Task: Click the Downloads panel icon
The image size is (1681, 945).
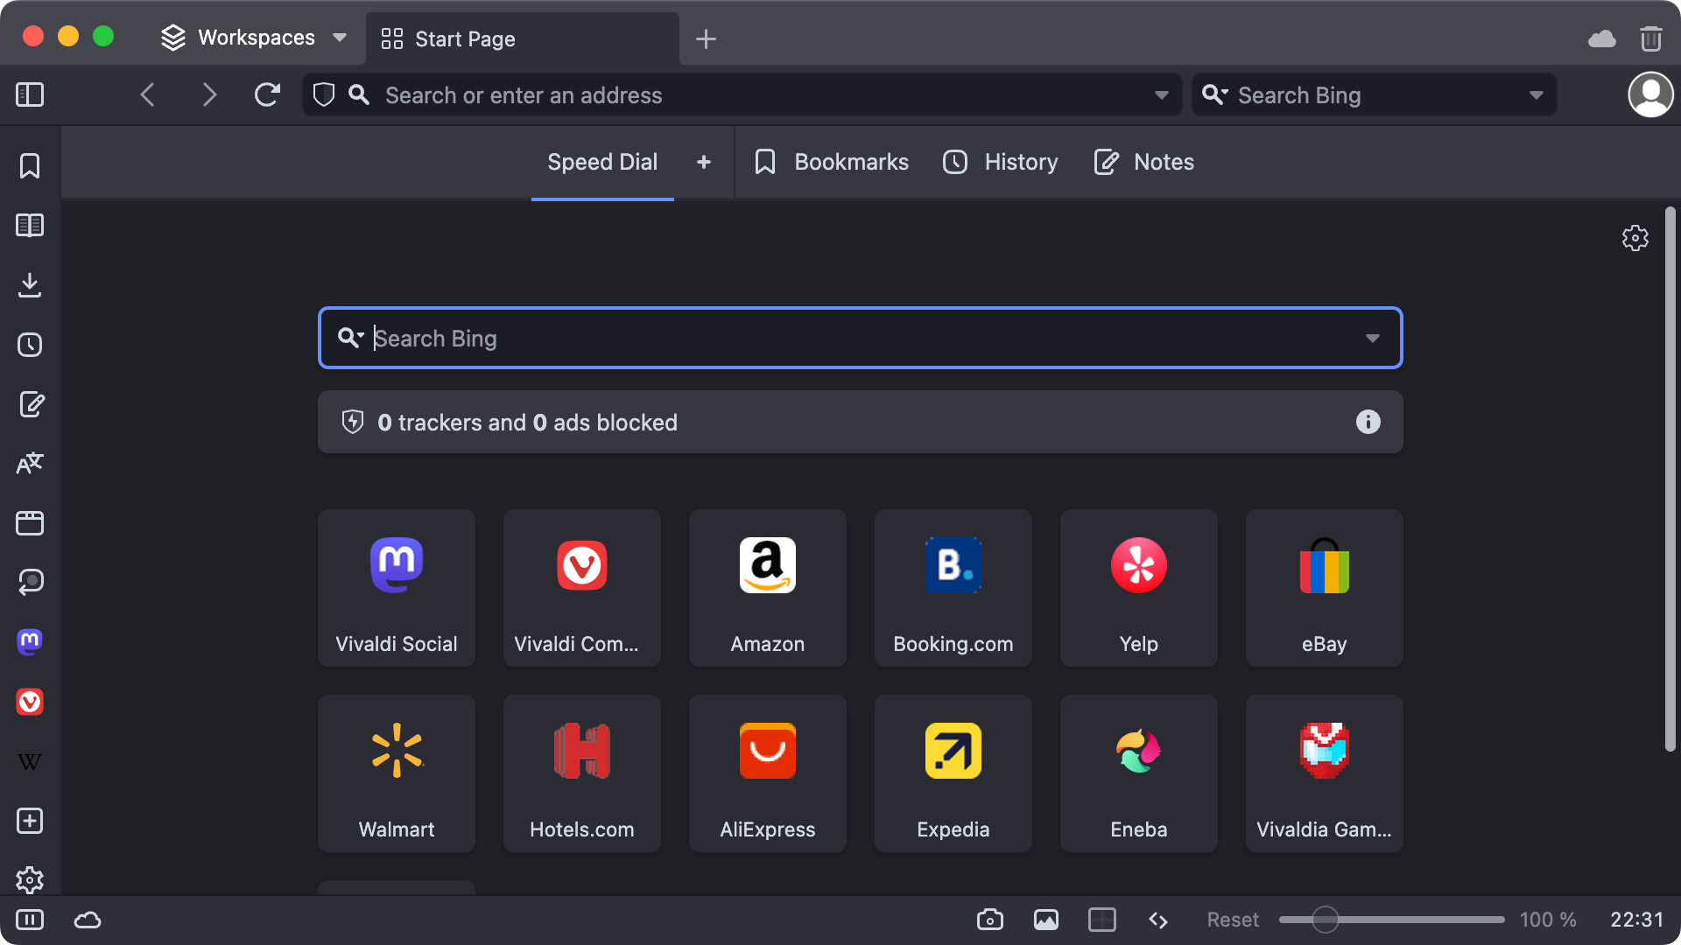Action: coord(30,285)
